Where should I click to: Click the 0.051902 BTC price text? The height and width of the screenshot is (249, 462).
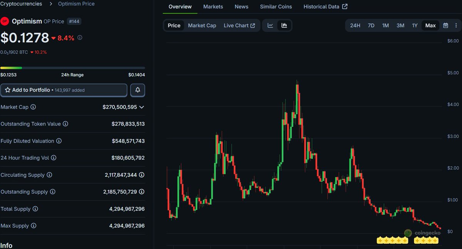coord(14,52)
